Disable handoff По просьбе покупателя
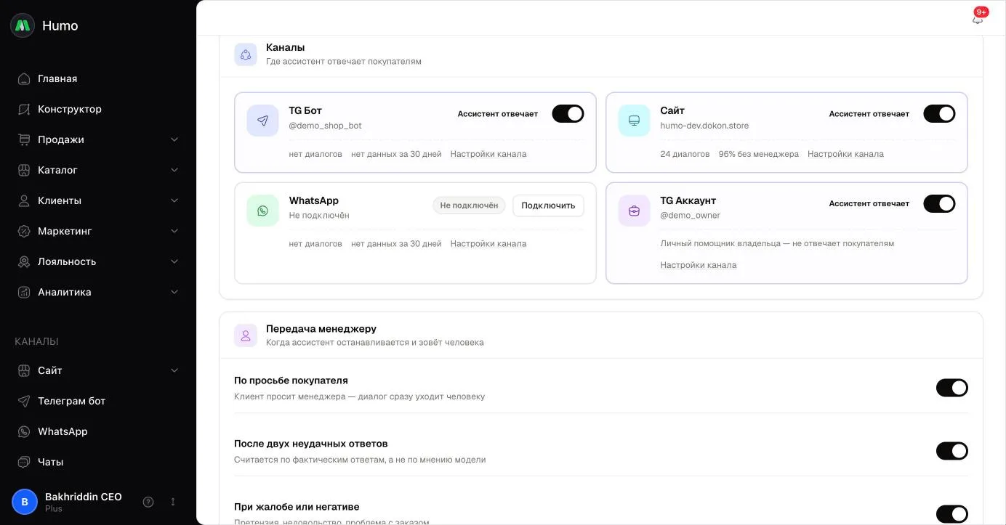 952,388
